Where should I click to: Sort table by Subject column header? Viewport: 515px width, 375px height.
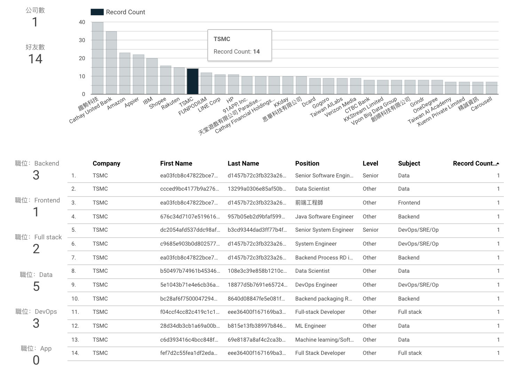coord(409,163)
